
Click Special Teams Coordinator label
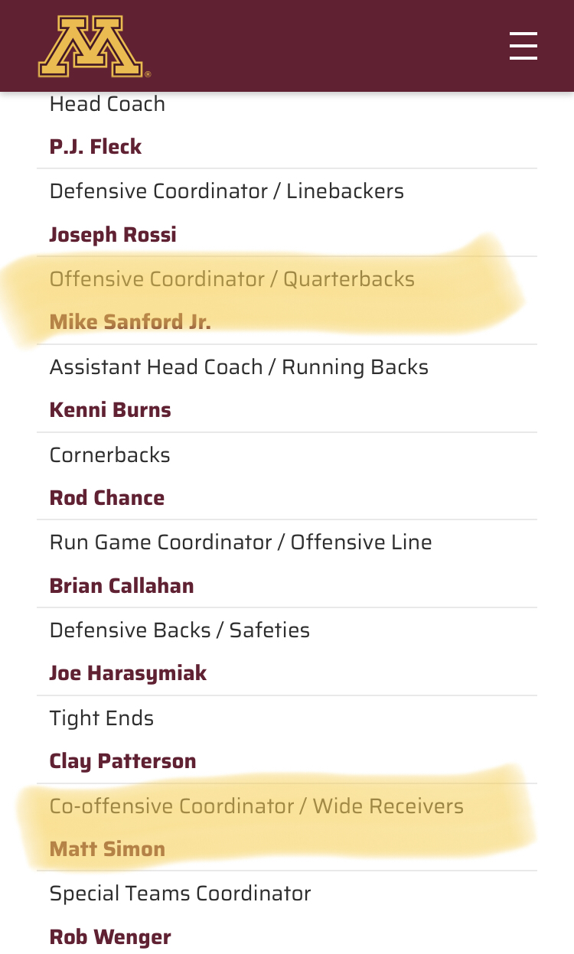tap(181, 894)
